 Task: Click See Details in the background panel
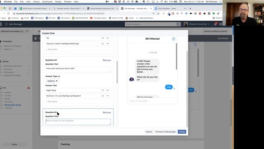click(223, 38)
